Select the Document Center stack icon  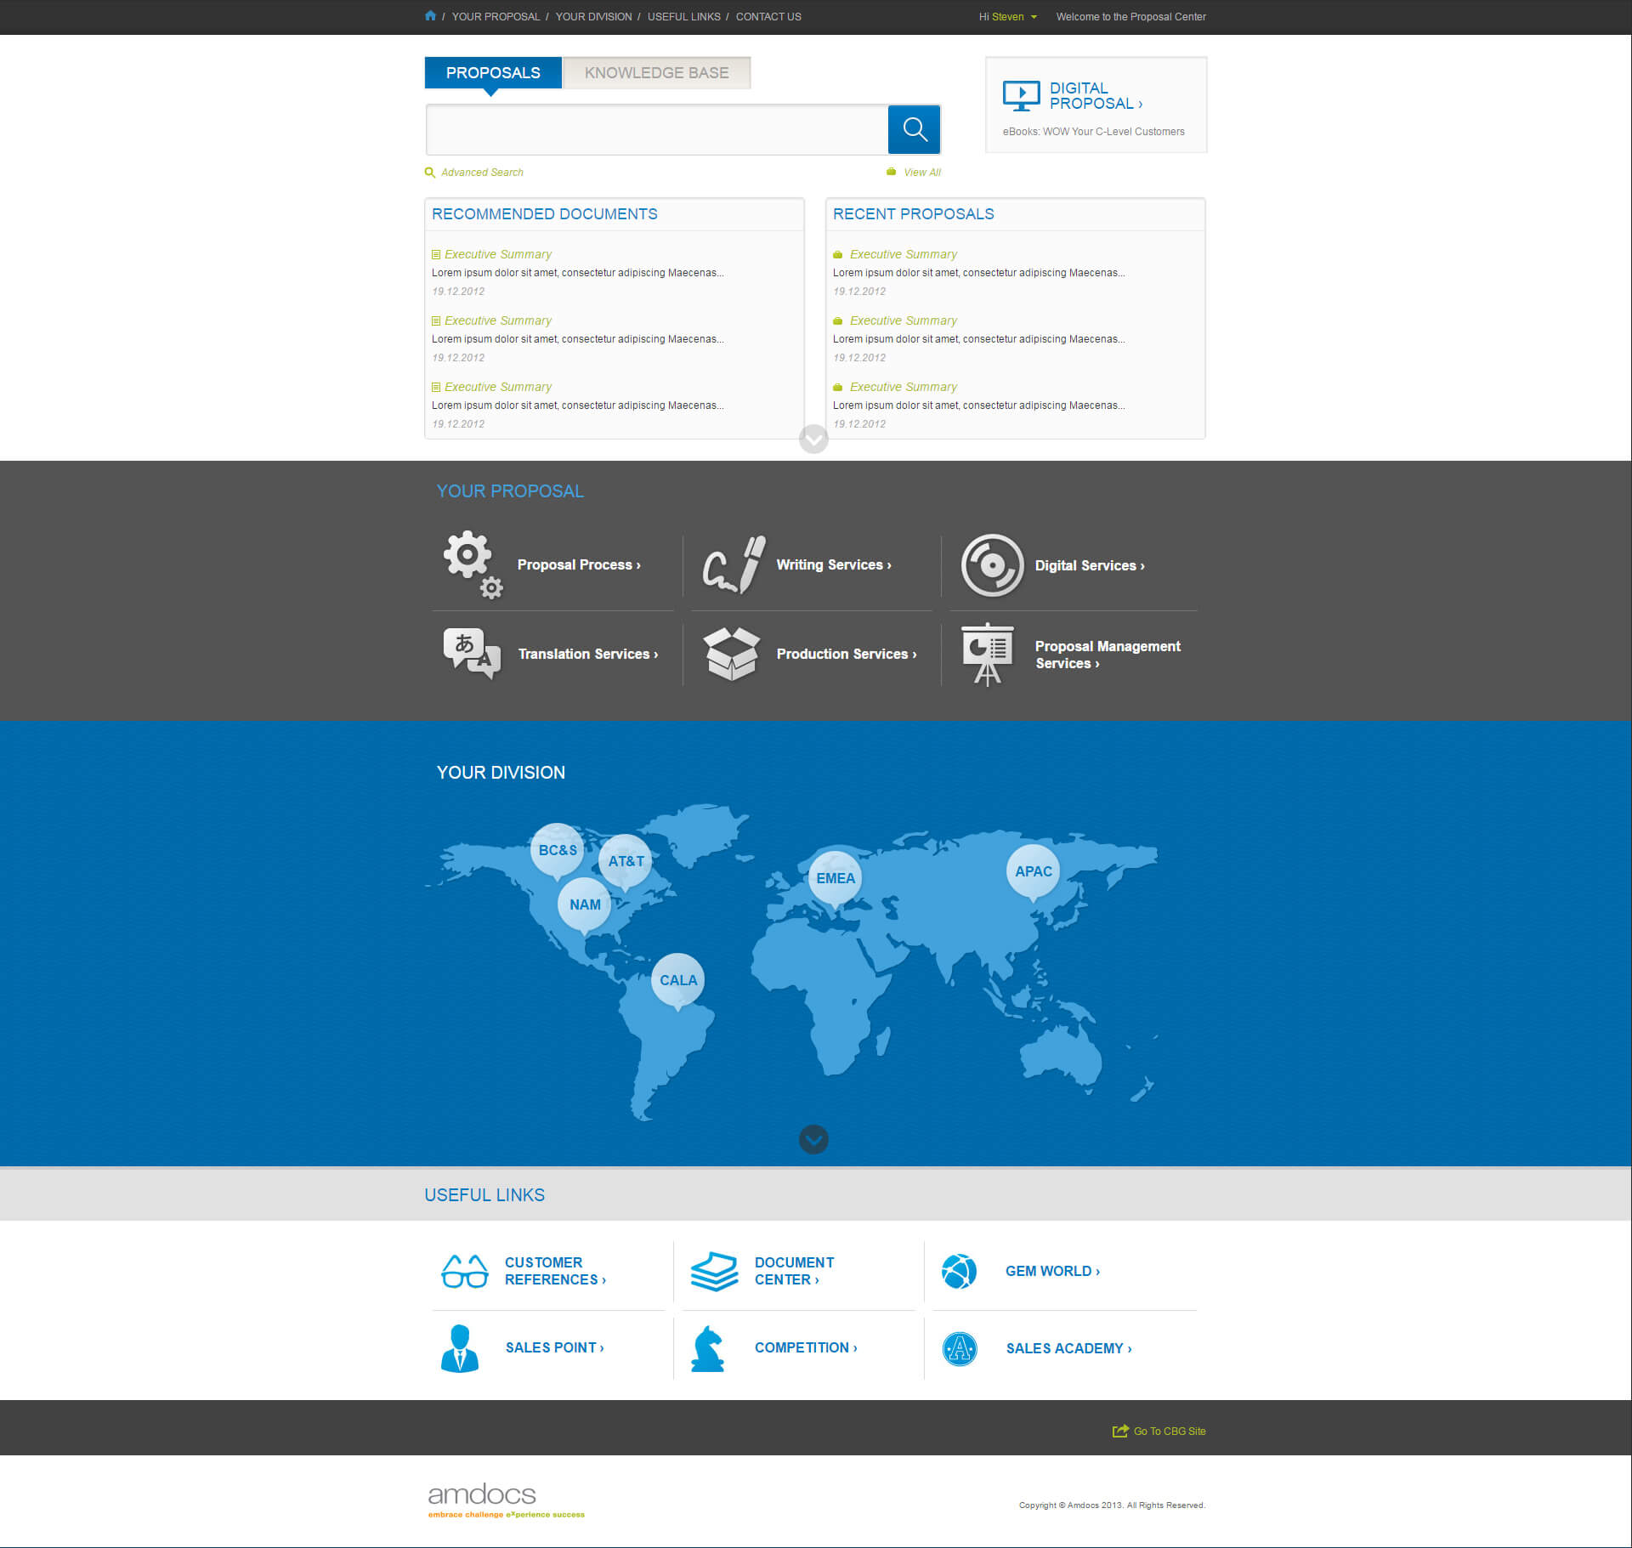714,1272
